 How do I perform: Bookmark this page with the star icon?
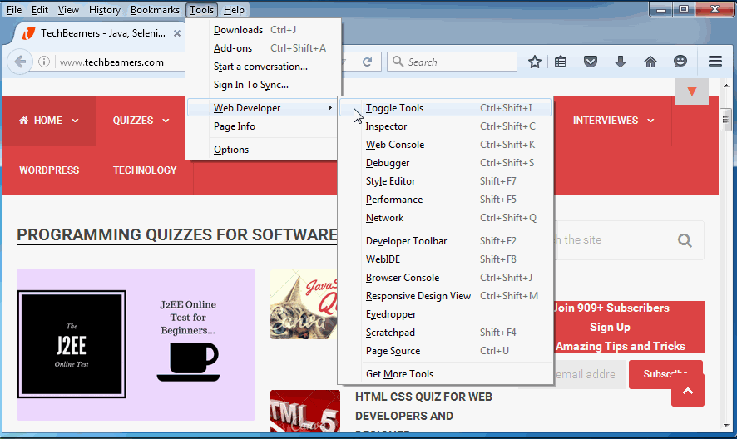tap(535, 62)
